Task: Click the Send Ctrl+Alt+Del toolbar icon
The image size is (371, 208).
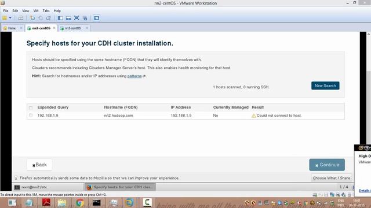Action: click(x=21, y=18)
